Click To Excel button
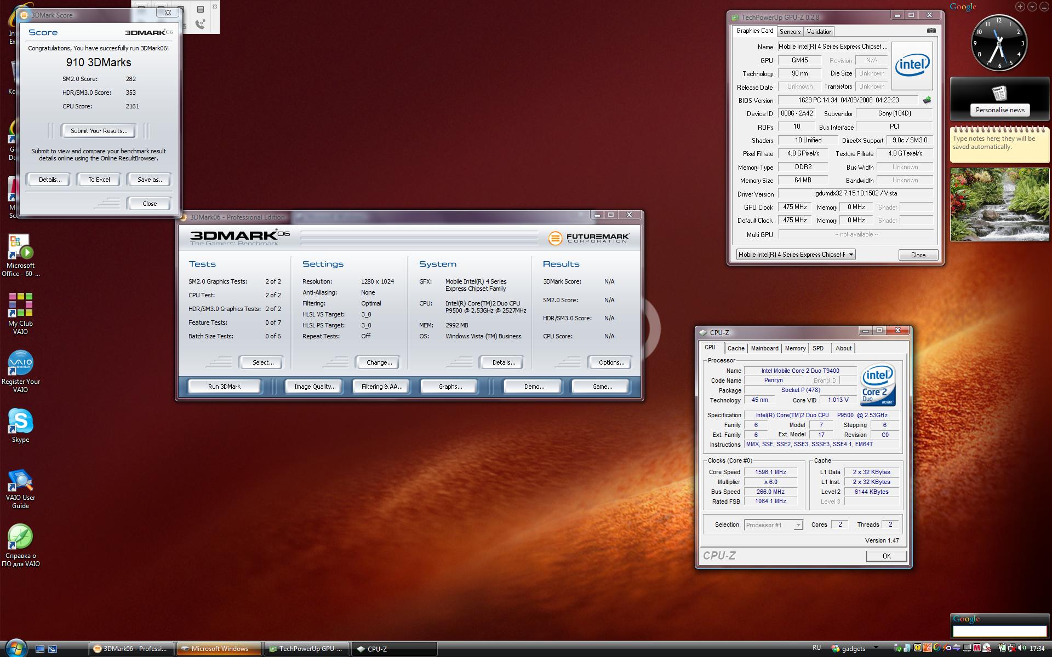Screen dimensions: 1052x657 (x=99, y=180)
